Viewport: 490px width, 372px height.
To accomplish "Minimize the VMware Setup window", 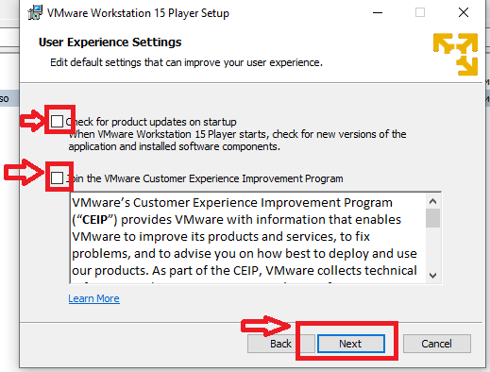I will 378,13.
